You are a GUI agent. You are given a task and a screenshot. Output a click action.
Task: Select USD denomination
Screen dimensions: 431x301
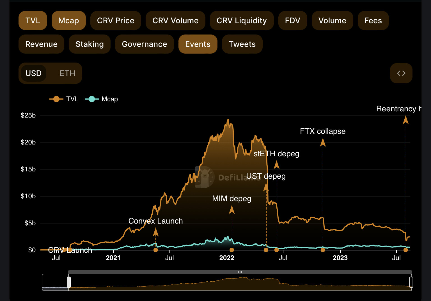click(33, 73)
